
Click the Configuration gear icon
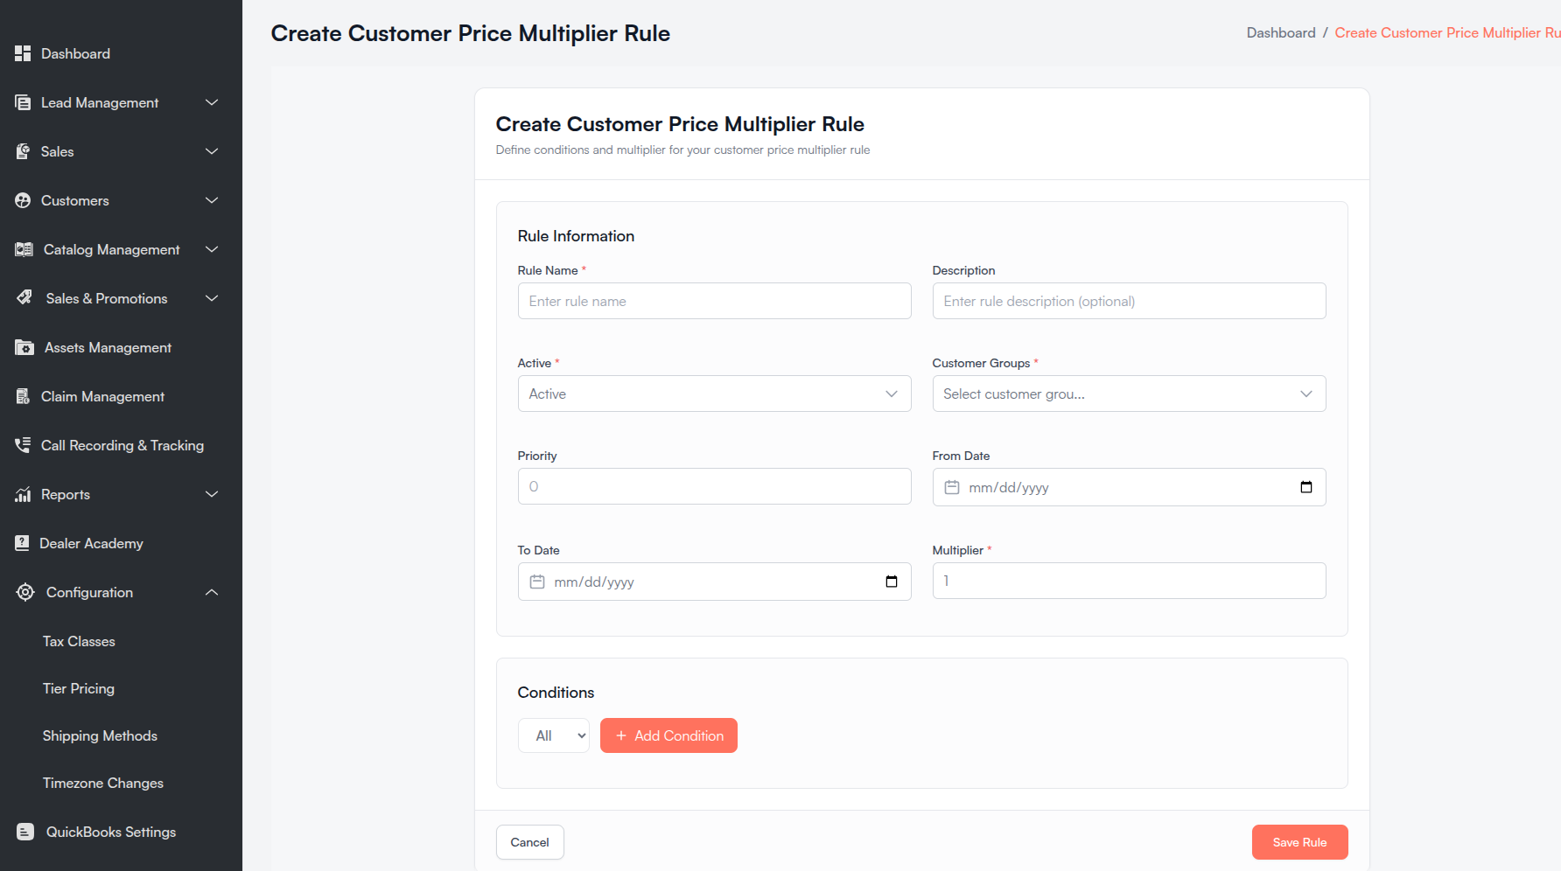(25, 592)
